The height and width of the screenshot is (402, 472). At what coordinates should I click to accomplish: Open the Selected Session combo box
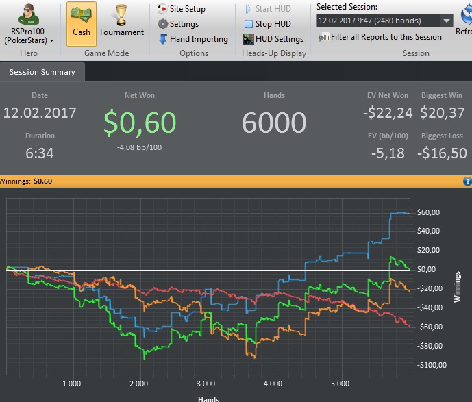384,21
